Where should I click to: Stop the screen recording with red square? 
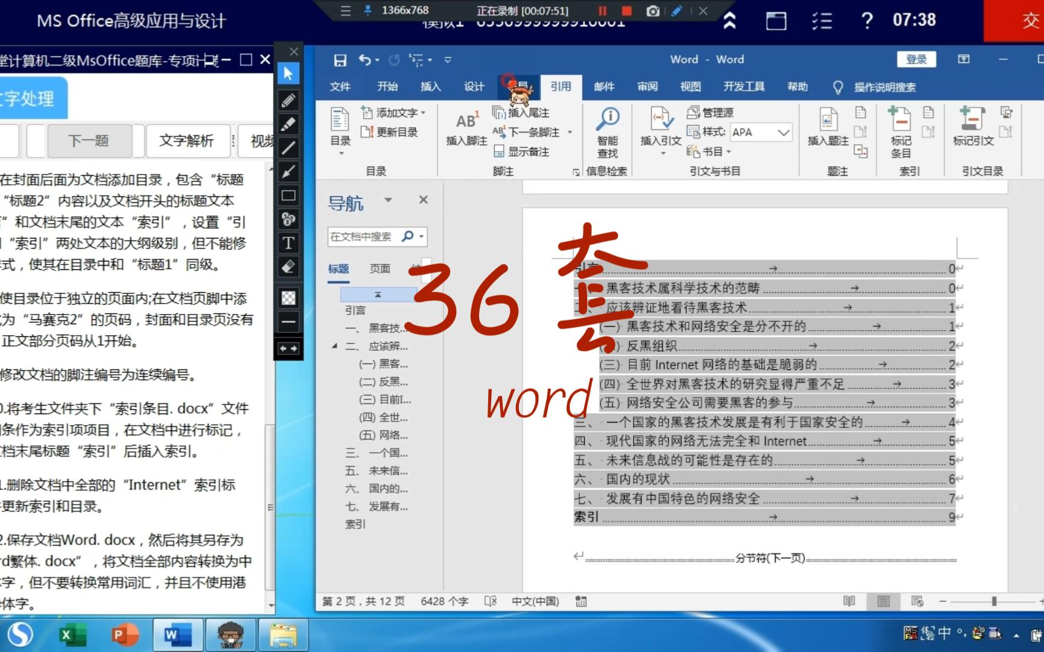point(627,11)
